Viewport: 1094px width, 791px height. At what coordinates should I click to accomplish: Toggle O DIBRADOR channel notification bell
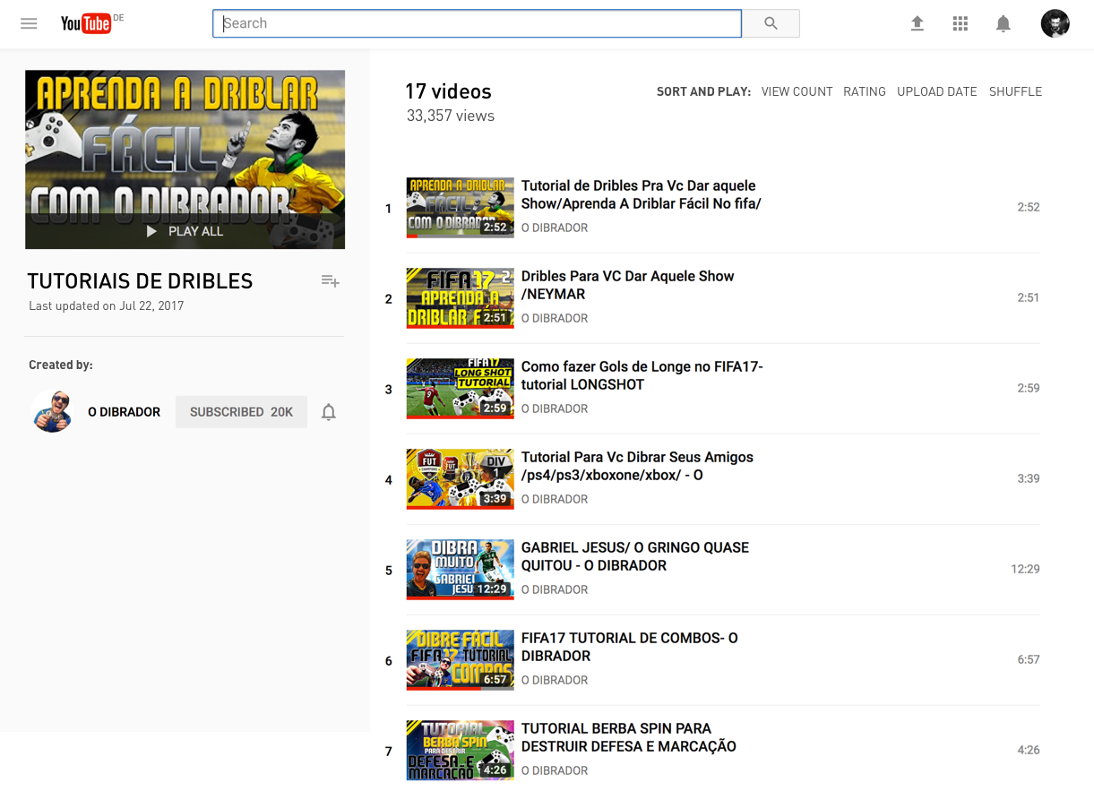[329, 412]
